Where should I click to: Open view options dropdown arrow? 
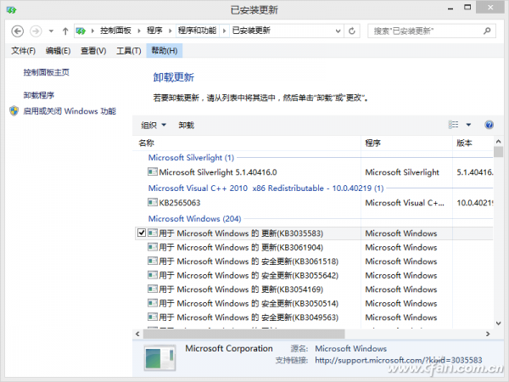click(468, 125)
